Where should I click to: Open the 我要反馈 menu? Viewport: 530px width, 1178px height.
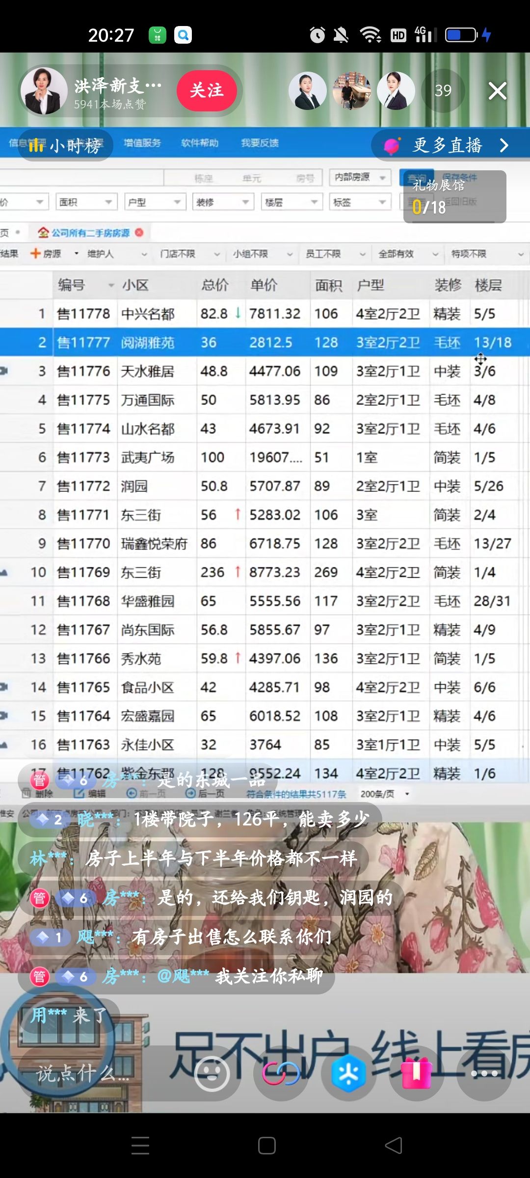click(x=260, y=143)
